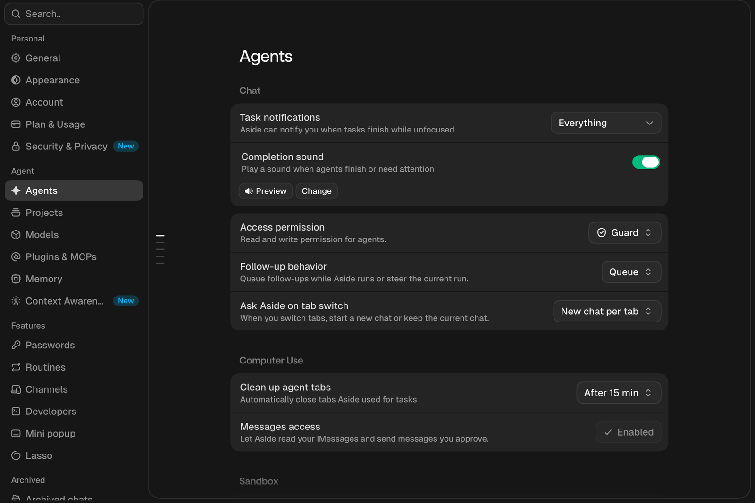
Task: Click the Messages access Enabled button
Action: click(629, 432)
